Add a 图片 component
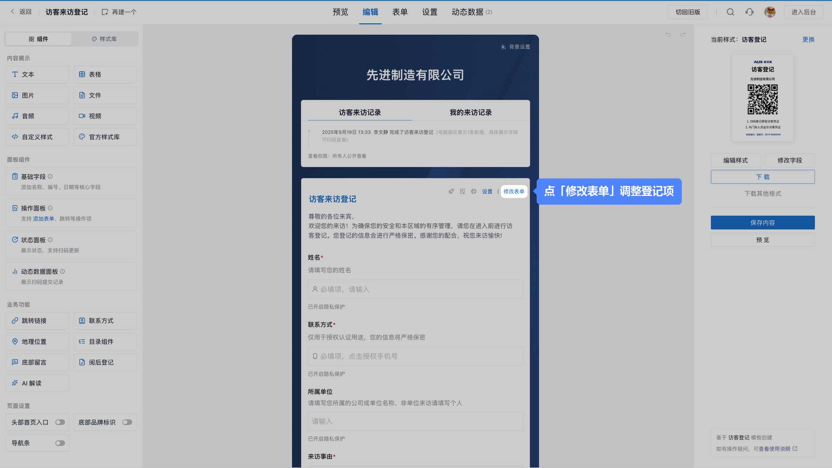The width and height of the screenshot is (832, 468). point(38,95)
